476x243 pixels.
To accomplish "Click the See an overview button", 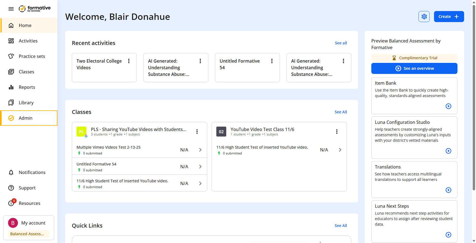I will (414, 68).
